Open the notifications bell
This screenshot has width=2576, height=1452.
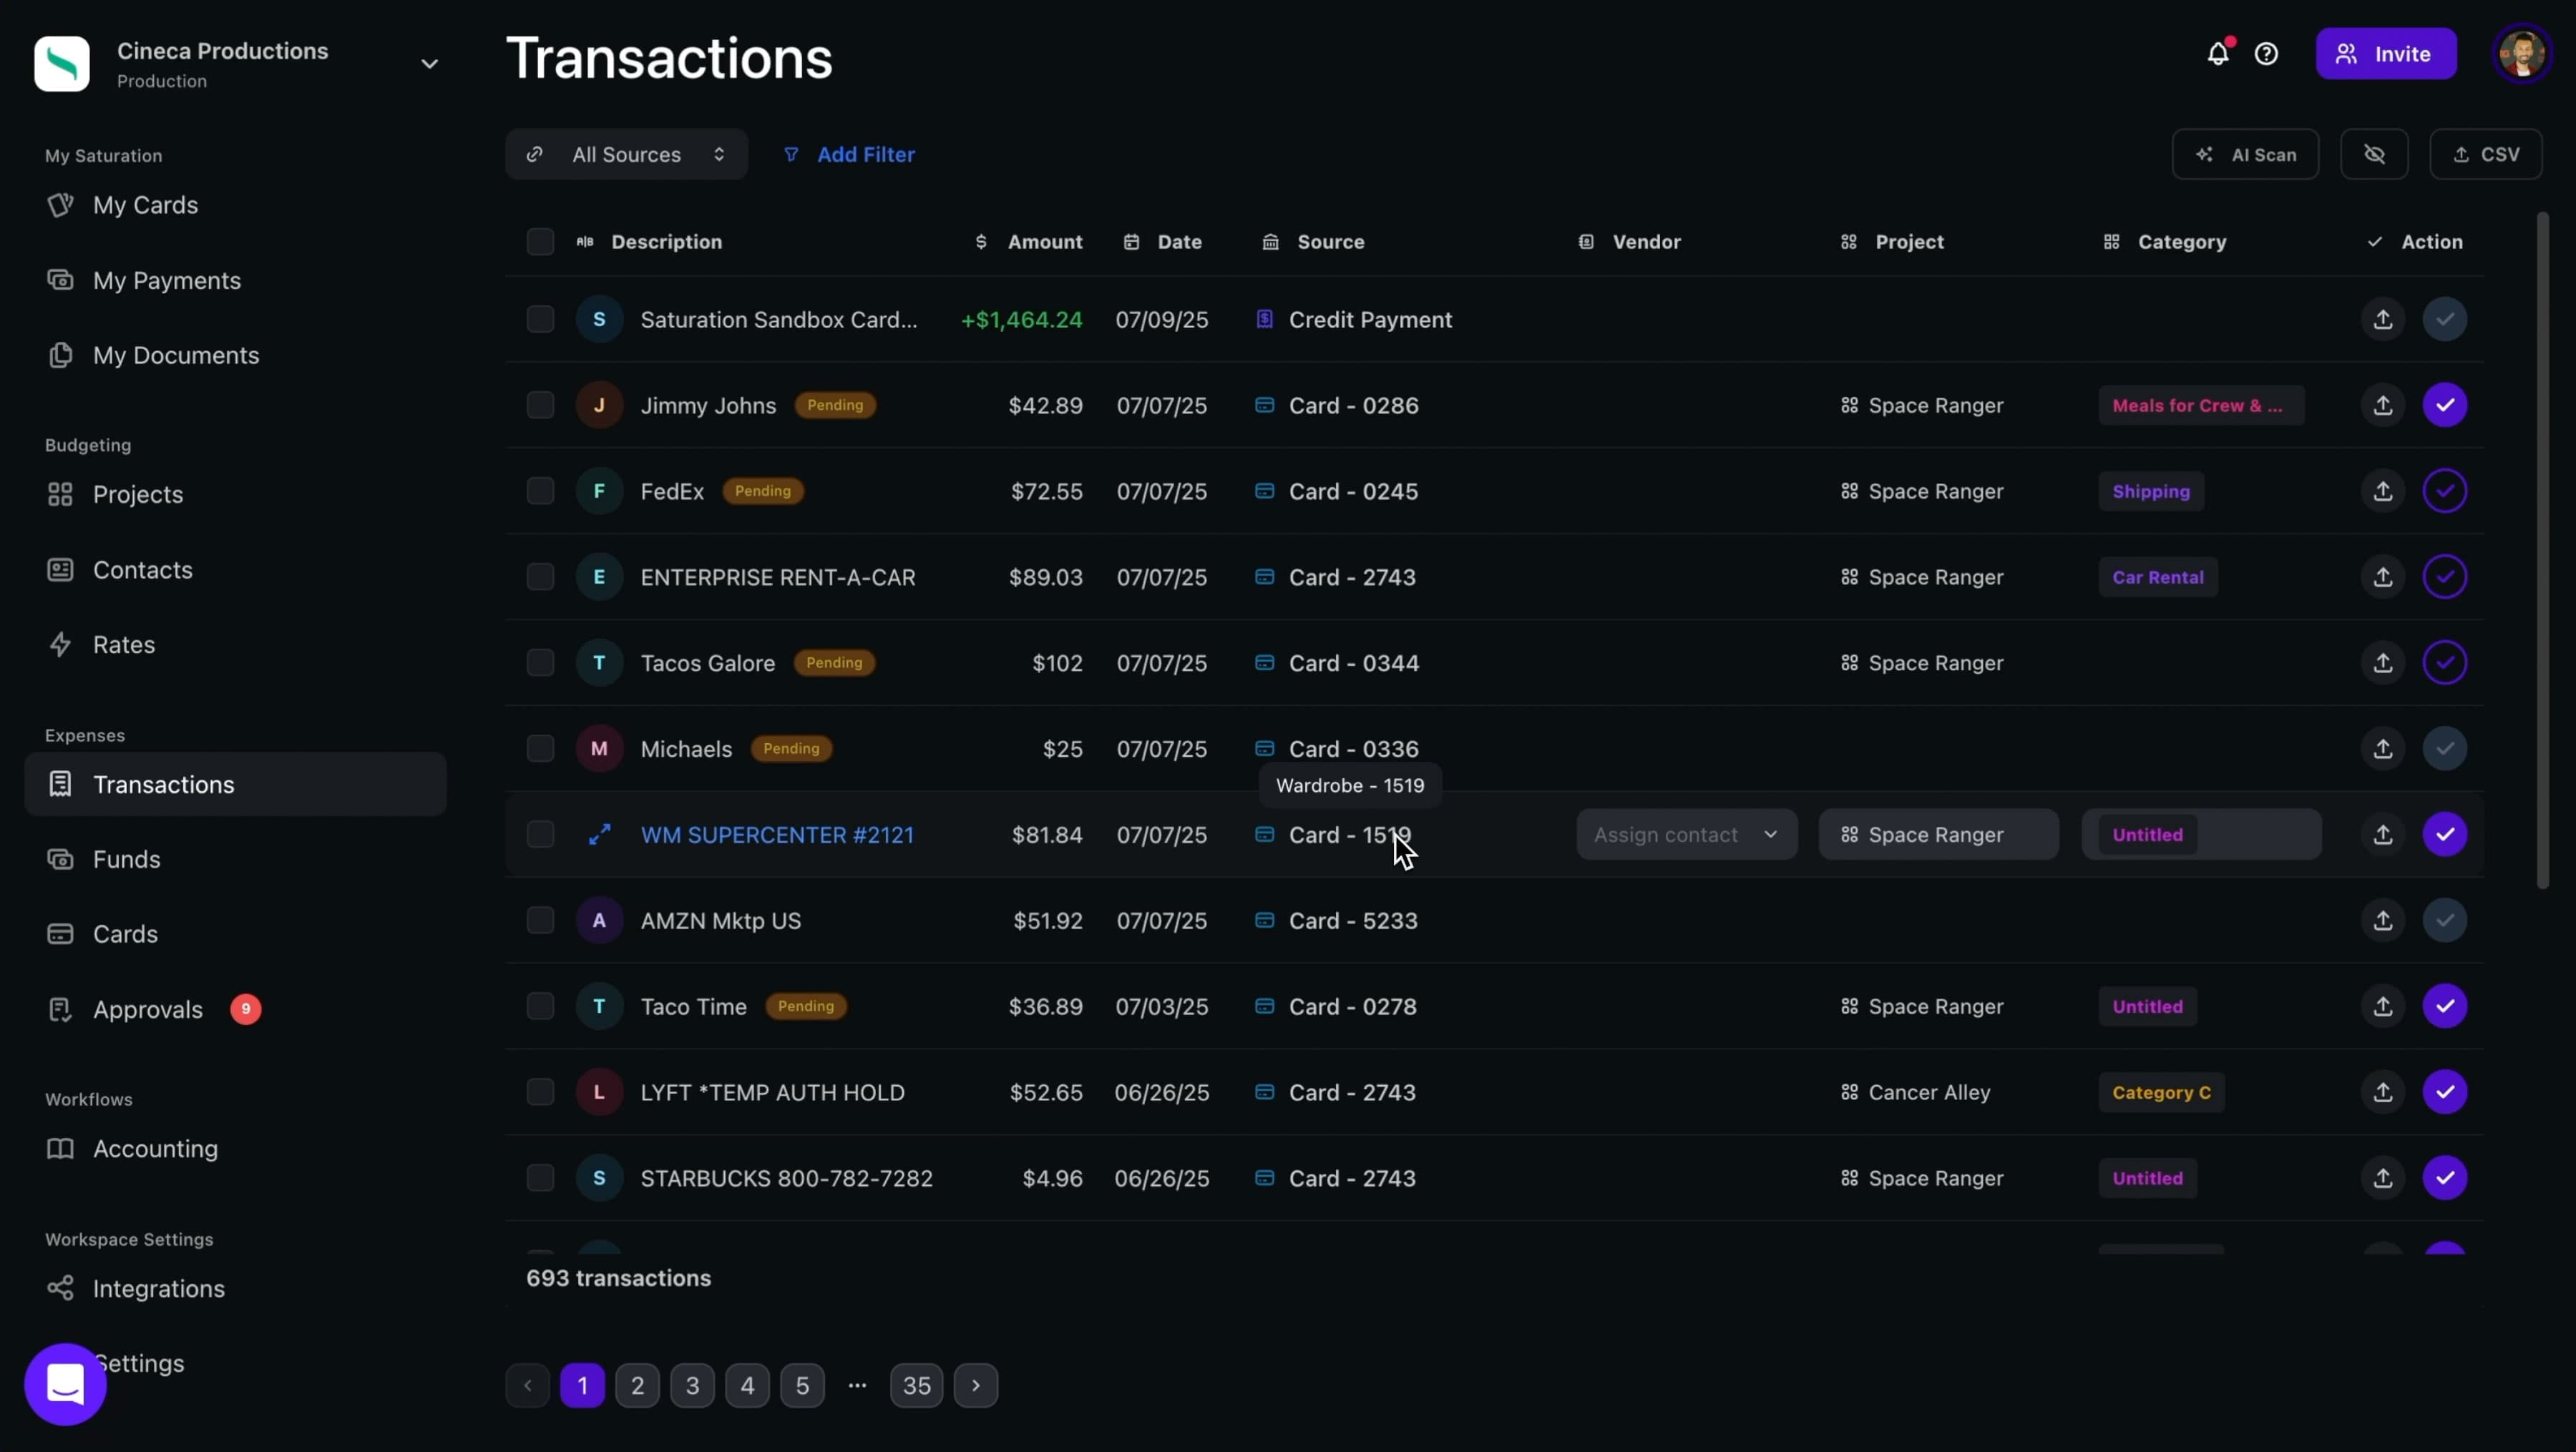[2218, 54]
